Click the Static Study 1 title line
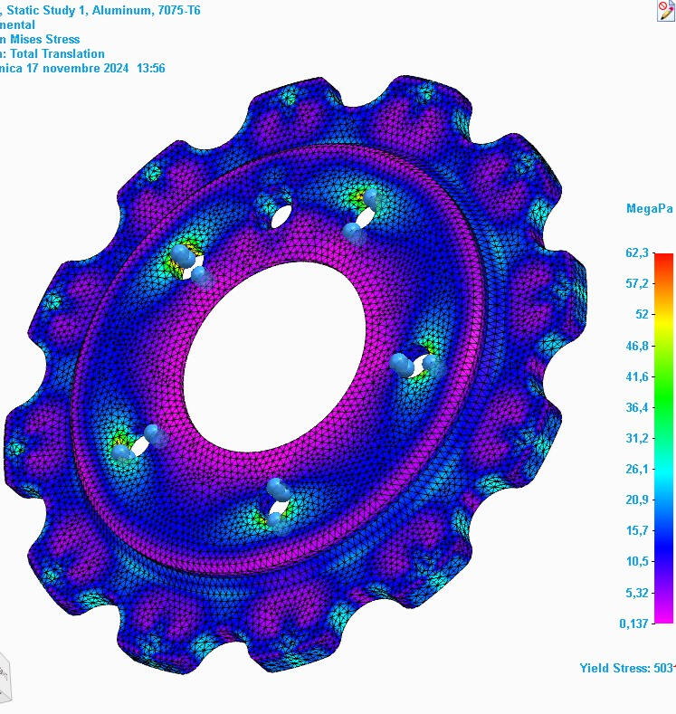 [100, 10]
